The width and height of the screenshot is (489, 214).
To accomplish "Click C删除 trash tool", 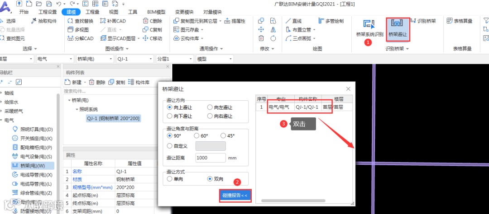I will pyautogui.click(x=153, y=21).
